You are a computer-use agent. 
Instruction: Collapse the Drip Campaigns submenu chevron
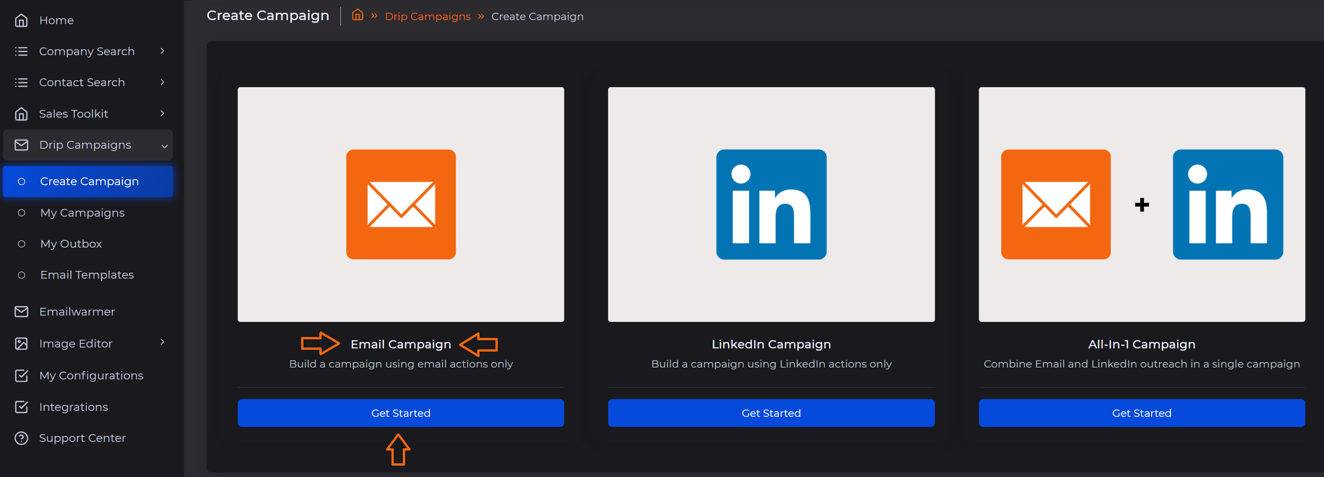164,146
